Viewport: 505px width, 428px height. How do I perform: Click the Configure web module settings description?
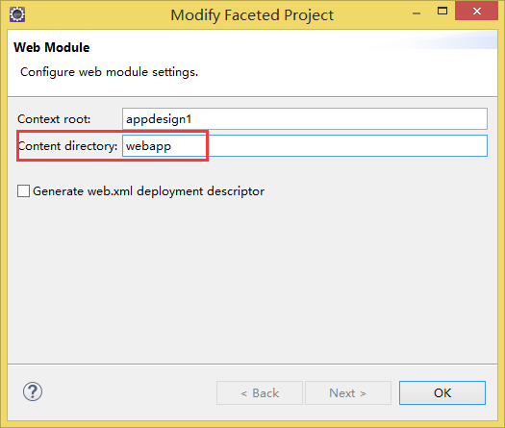click(109, 72)
